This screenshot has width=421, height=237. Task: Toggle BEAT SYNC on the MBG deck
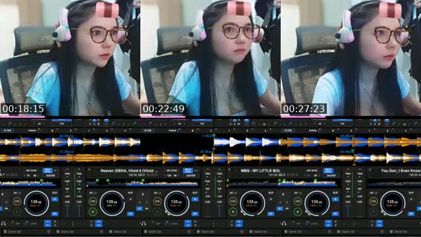[328, 171]
